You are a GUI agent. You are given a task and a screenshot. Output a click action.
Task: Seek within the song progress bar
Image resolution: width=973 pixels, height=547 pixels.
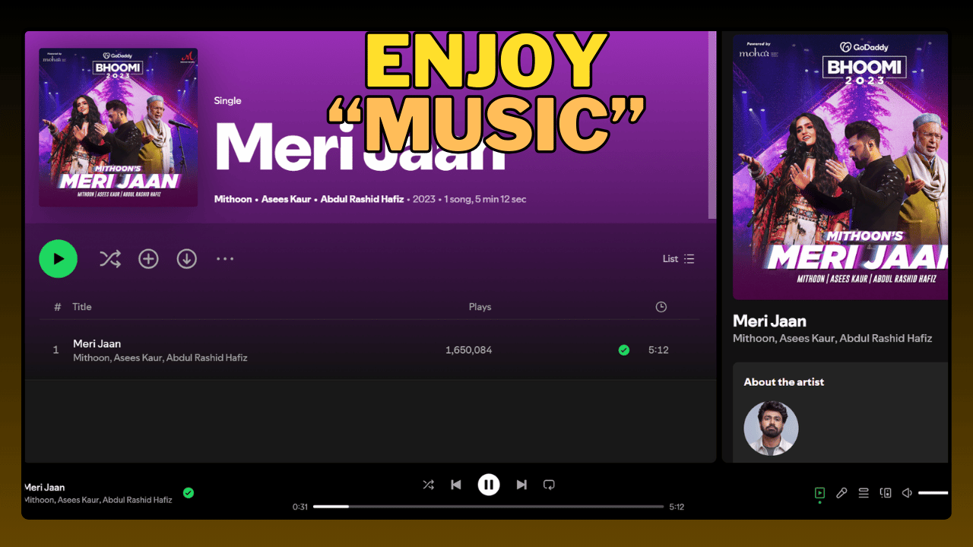[x=488, y=507]
